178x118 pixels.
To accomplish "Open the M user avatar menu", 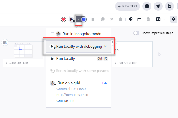I will [169, 6].
